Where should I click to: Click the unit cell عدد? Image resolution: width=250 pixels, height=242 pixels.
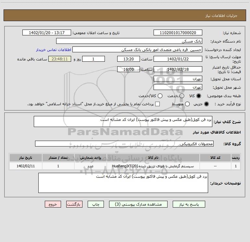point(90,166)
